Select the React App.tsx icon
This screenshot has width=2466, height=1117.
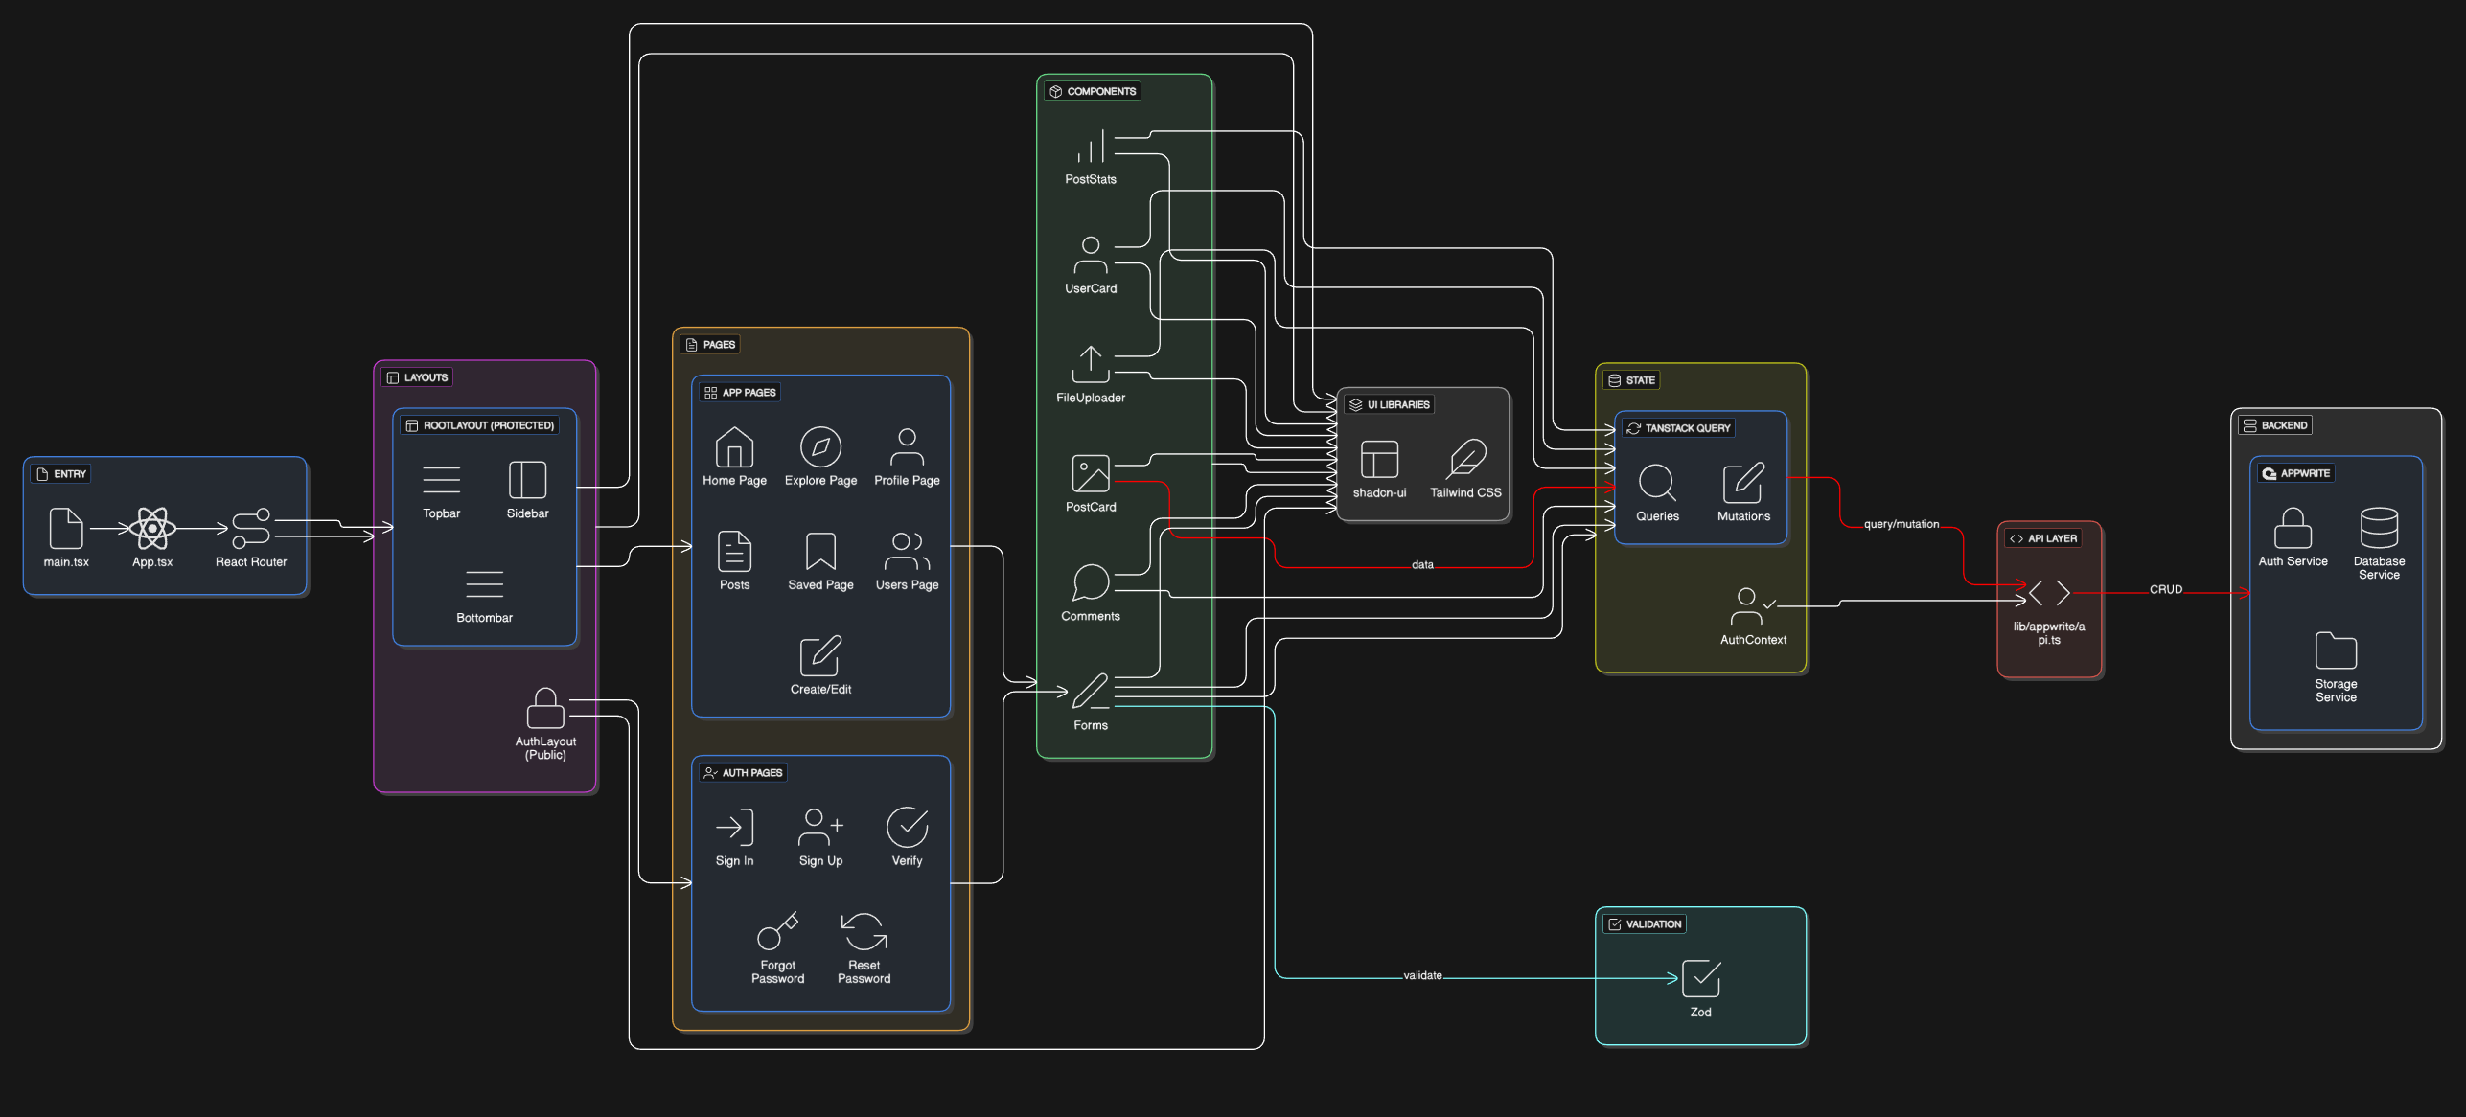pos(152,526)
